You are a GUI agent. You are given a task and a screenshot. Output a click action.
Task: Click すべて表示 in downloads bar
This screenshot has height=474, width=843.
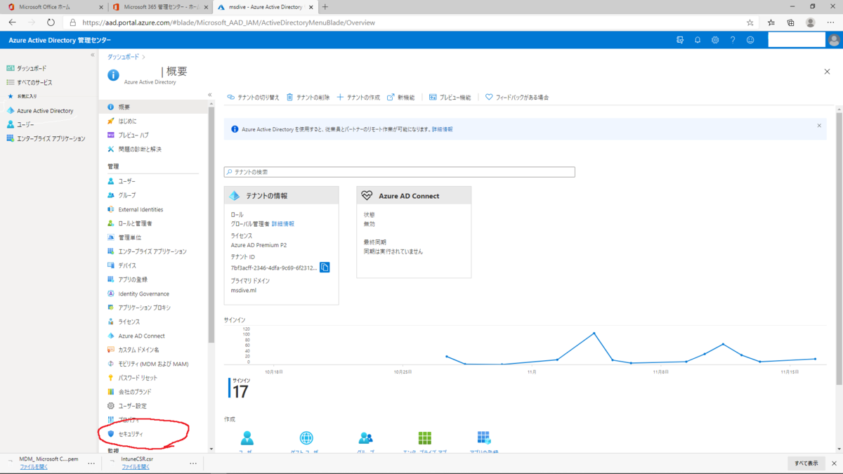click(x=806, y=463)
